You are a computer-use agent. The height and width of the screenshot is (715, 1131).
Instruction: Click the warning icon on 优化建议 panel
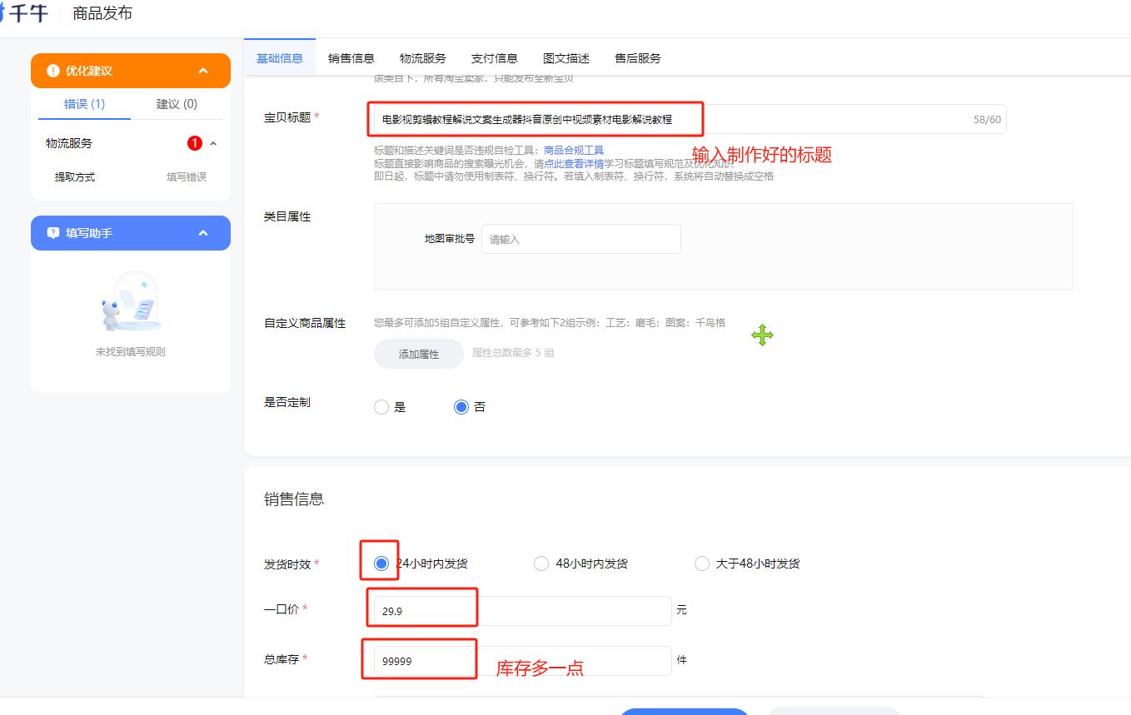pyautogui.click(x=52, y=71)
